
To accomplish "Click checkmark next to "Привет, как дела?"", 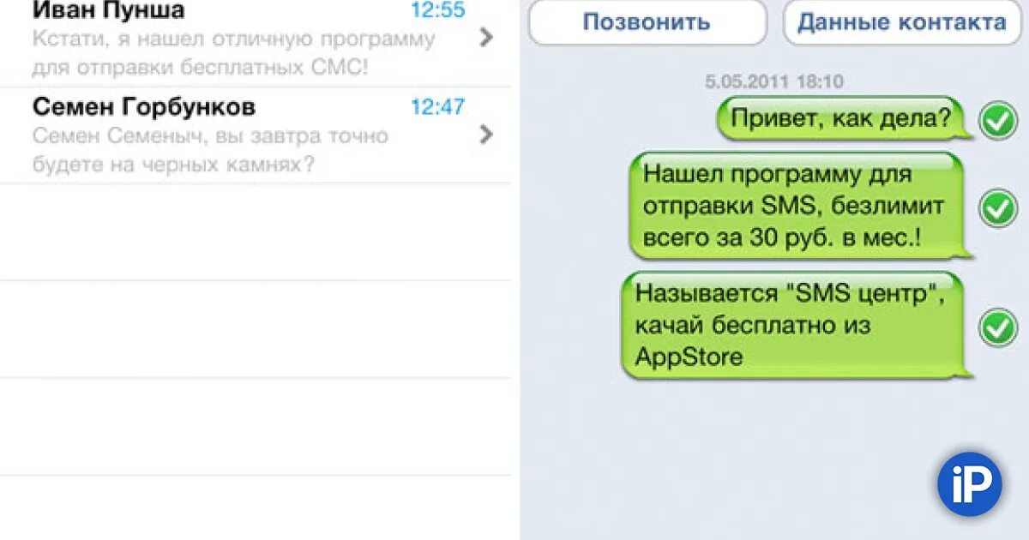I will point(998,121).
